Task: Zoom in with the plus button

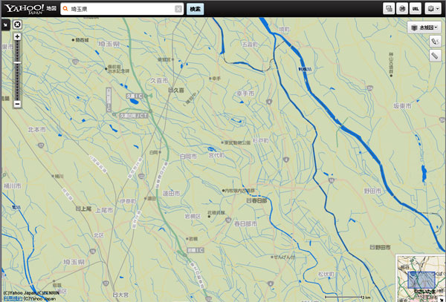Action: [x=17, y=36]
